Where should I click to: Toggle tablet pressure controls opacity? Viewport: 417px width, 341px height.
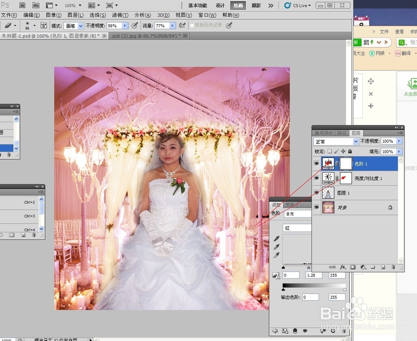tap(135, 25)
